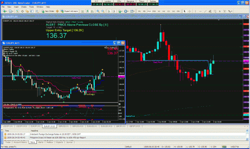Open the Insert menu

(16, 7)
